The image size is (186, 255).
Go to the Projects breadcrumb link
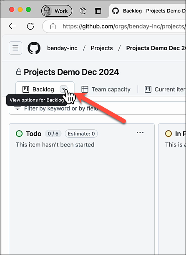click(x=102, y=48)
